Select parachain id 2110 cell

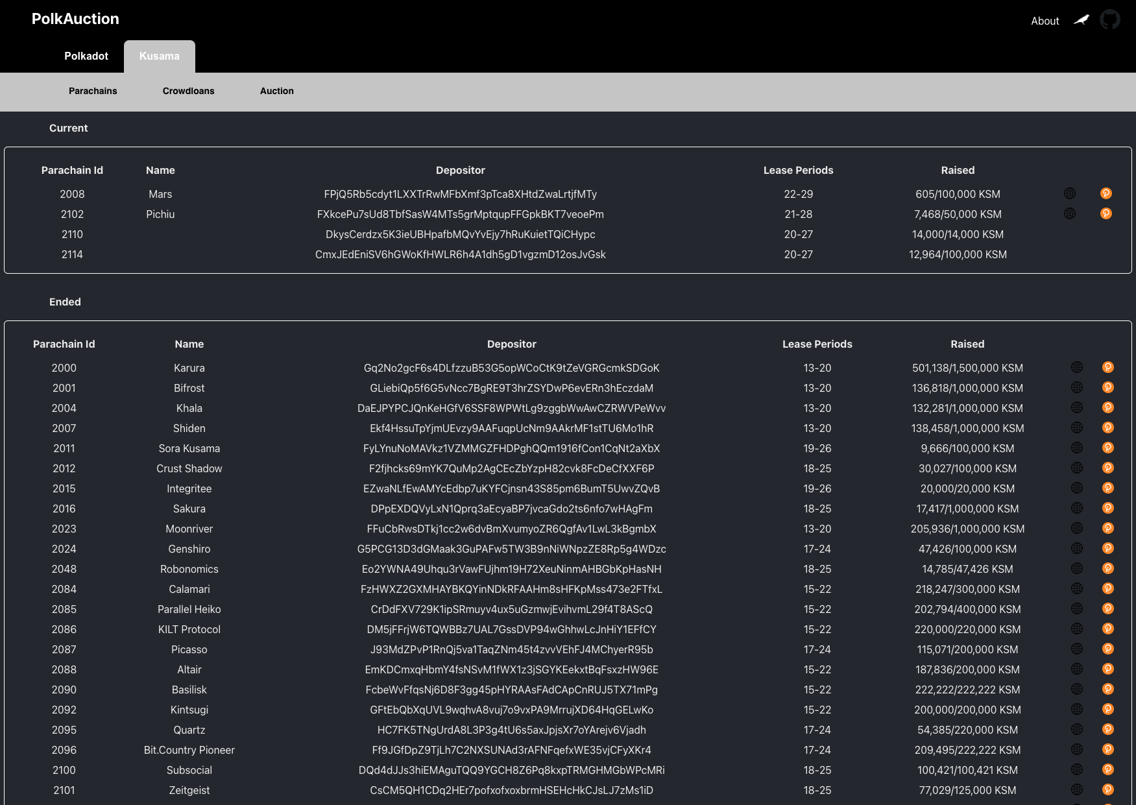tap(72, 234)
